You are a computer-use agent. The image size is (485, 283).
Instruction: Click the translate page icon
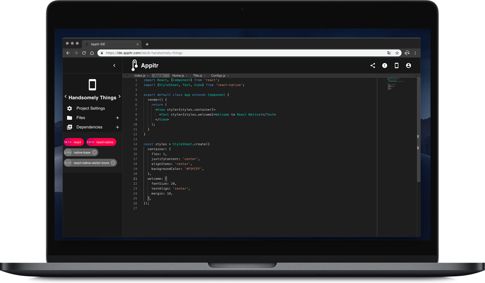(x=389, y=53)
